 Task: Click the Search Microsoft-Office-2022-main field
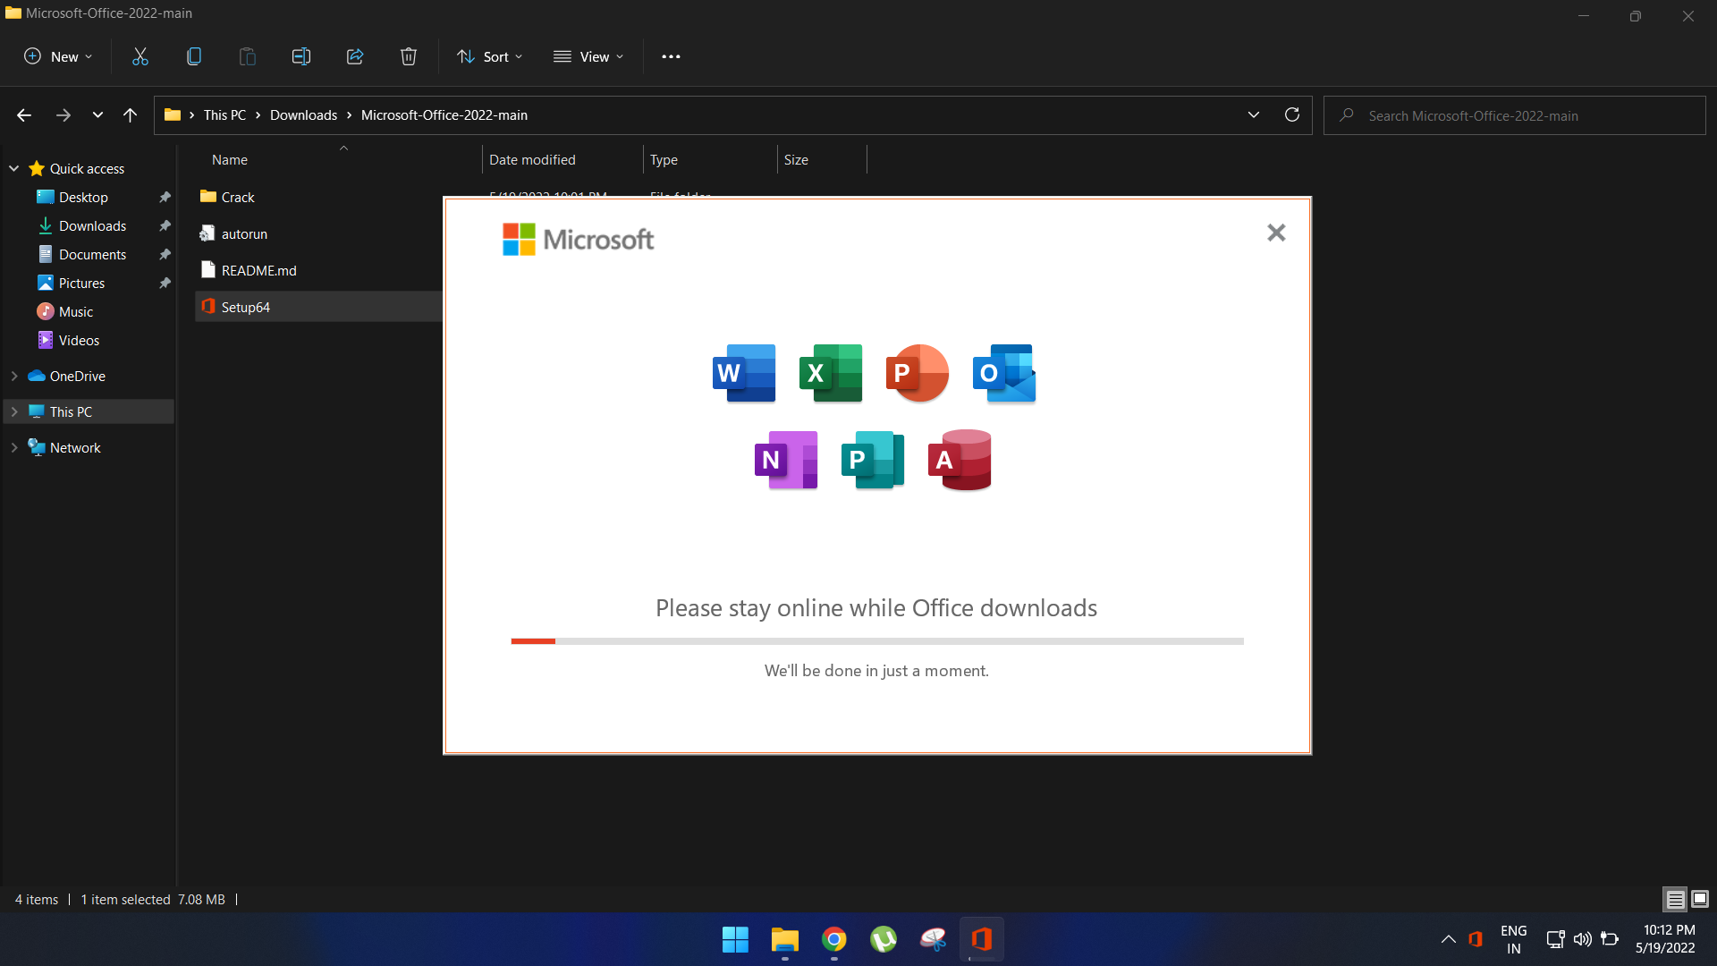1515,115
